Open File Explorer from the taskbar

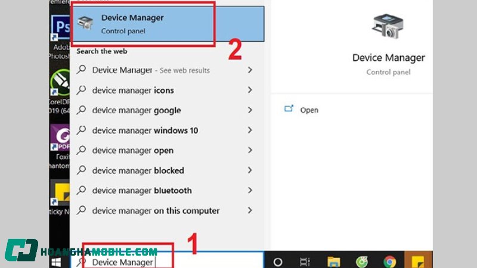334,262
